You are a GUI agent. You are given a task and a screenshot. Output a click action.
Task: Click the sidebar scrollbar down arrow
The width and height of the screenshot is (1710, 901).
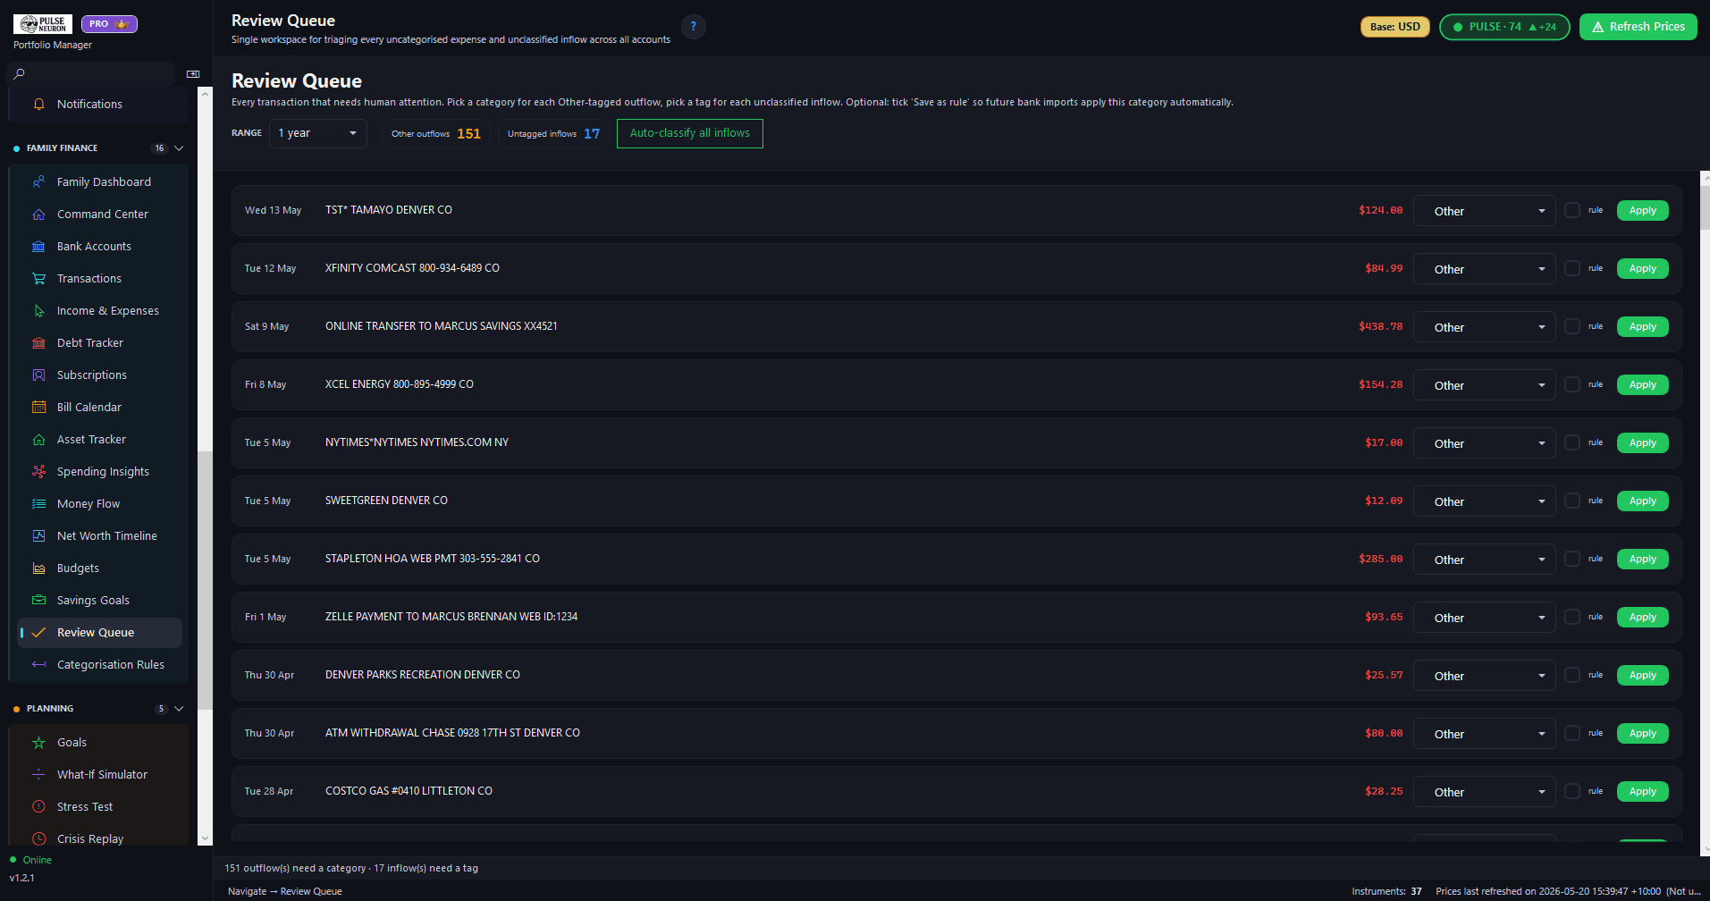tap(206, 838)
